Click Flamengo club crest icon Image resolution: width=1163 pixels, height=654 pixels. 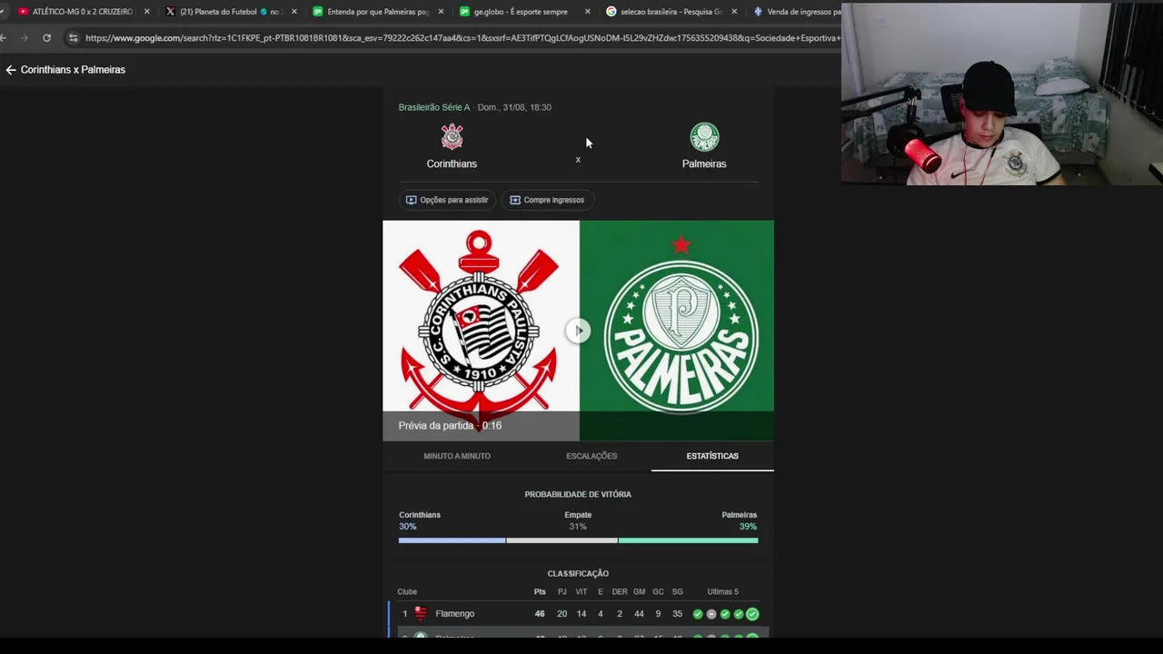[421, 614]
